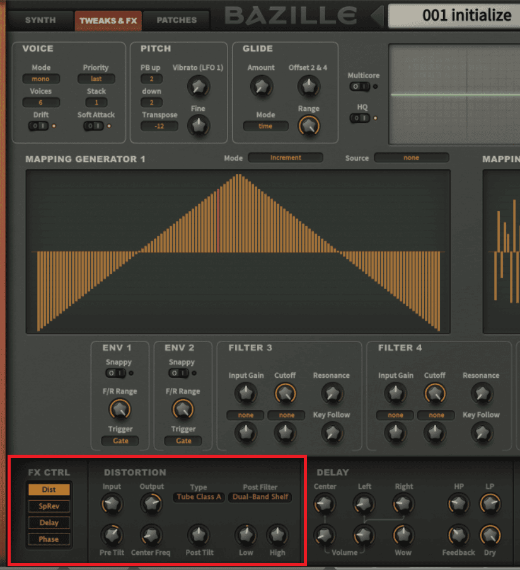This screenshot has width=520, height=570.
Task: Click the Distortion Input knob
Action: [x=112, y=503]
